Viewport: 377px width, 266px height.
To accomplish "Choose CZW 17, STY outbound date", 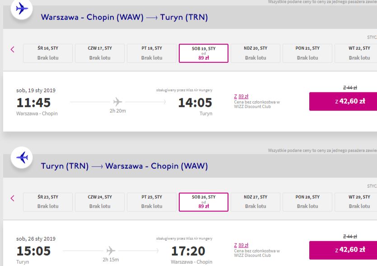I will [100, 53].
